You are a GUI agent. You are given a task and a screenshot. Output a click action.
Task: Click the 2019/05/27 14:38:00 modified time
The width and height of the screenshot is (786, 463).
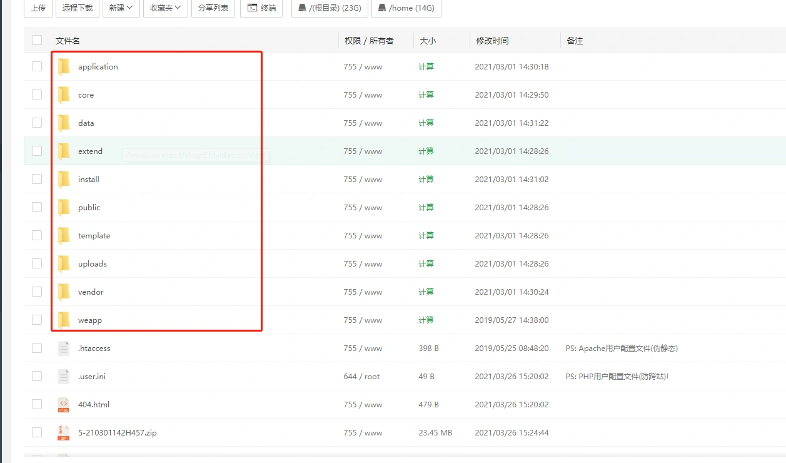tap(511, 320)
